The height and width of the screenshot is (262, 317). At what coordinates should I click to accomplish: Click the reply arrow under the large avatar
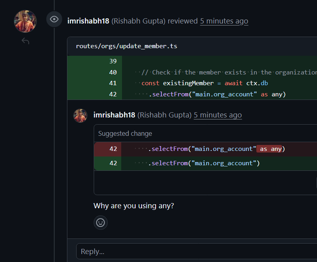tap(25, 41)
